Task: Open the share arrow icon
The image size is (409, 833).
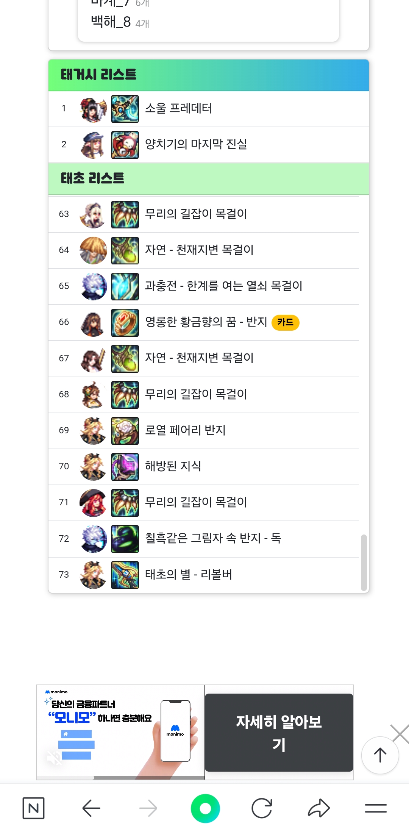Action: [x=319, y=808]
